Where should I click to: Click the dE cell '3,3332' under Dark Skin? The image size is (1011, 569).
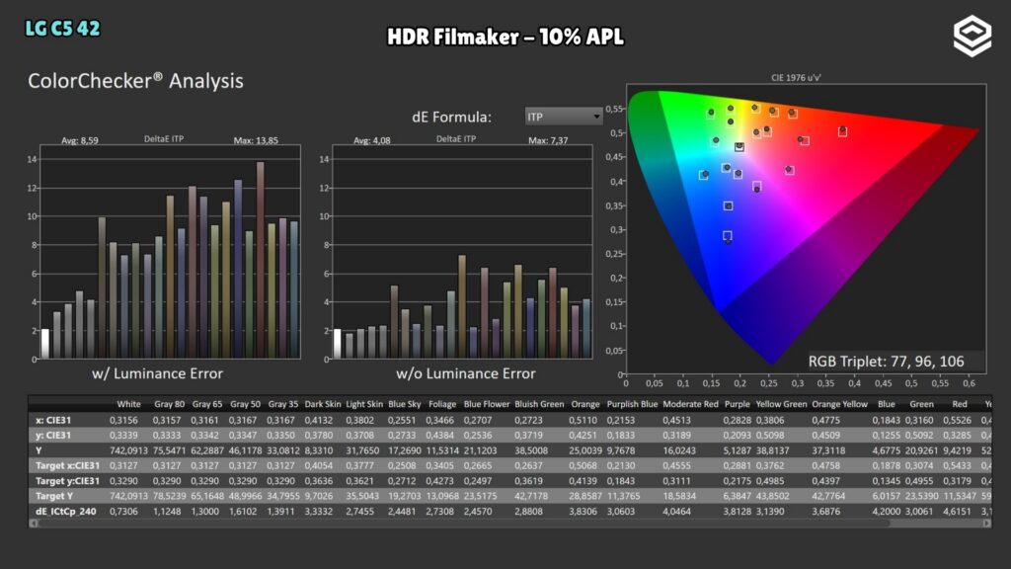pos(319,512)
